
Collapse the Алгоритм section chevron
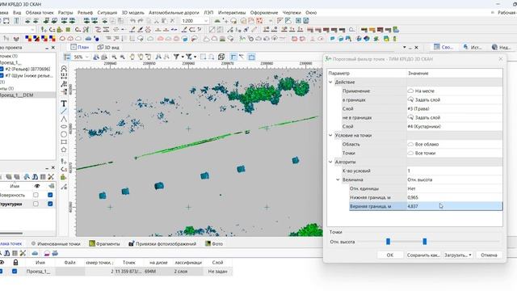(330, 162)
